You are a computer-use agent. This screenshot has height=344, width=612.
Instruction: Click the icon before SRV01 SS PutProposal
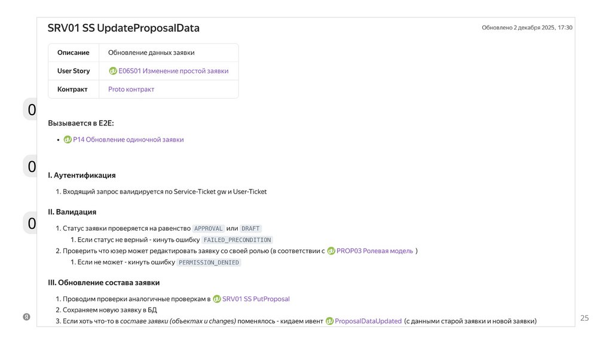click(x=217, y=299)
